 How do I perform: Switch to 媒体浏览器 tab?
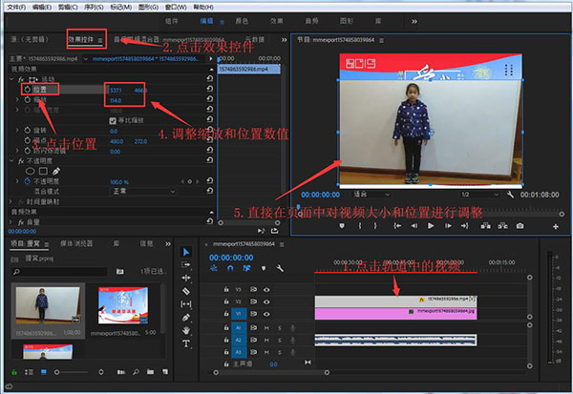coord(76,243)
